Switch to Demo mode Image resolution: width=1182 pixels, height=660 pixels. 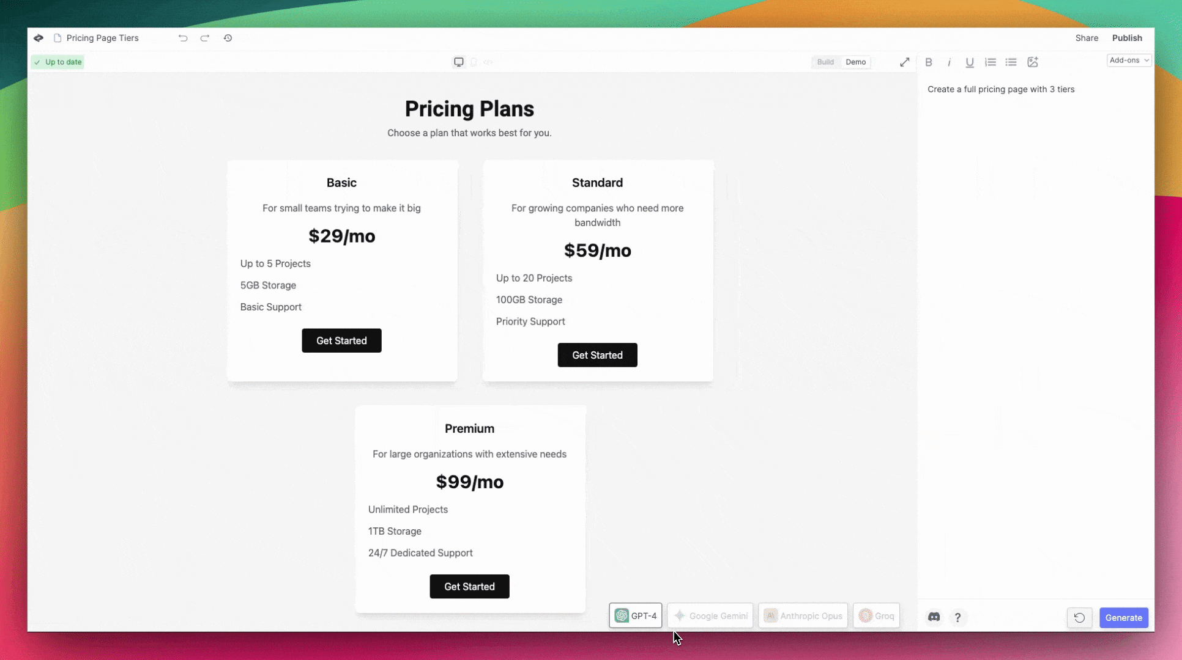[855, 62]
